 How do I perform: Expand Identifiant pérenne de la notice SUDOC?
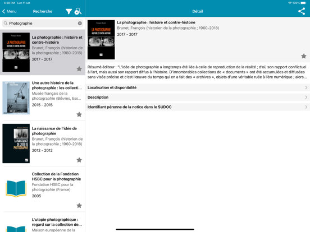point(198,107)
